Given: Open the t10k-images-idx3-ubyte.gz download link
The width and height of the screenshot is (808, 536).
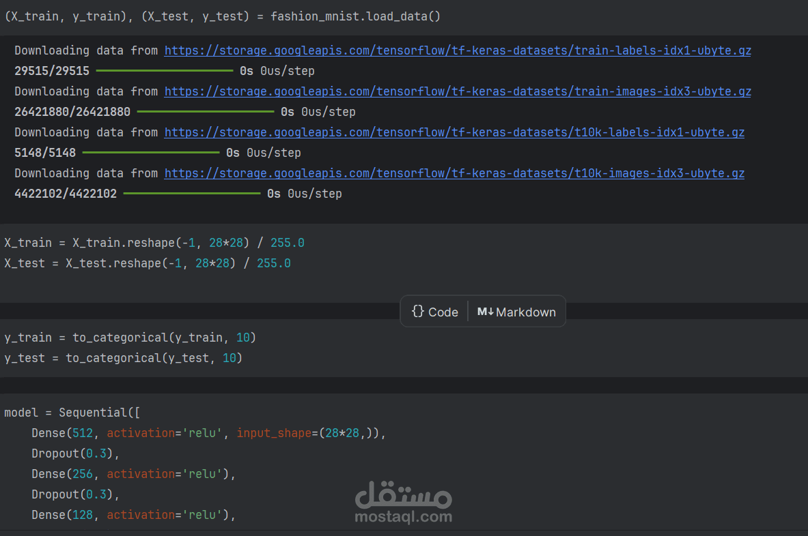Looking at the screenshot, I should click(454, 173).
